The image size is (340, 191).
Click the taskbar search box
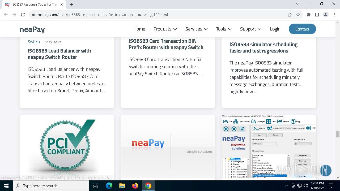51,186
